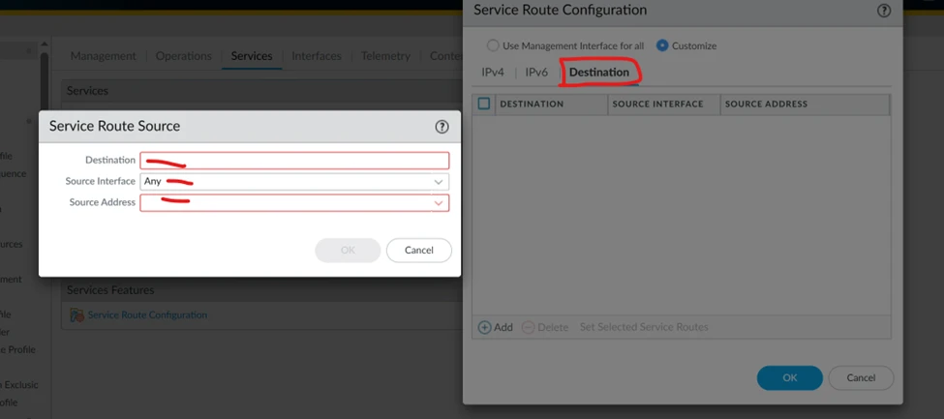Go to the Interfaces tab
Viewport: 944px width, 419px height.
pos(317,56)
